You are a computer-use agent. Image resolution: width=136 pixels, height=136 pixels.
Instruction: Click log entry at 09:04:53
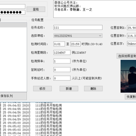pyautogui.click(x=31, y=105)
